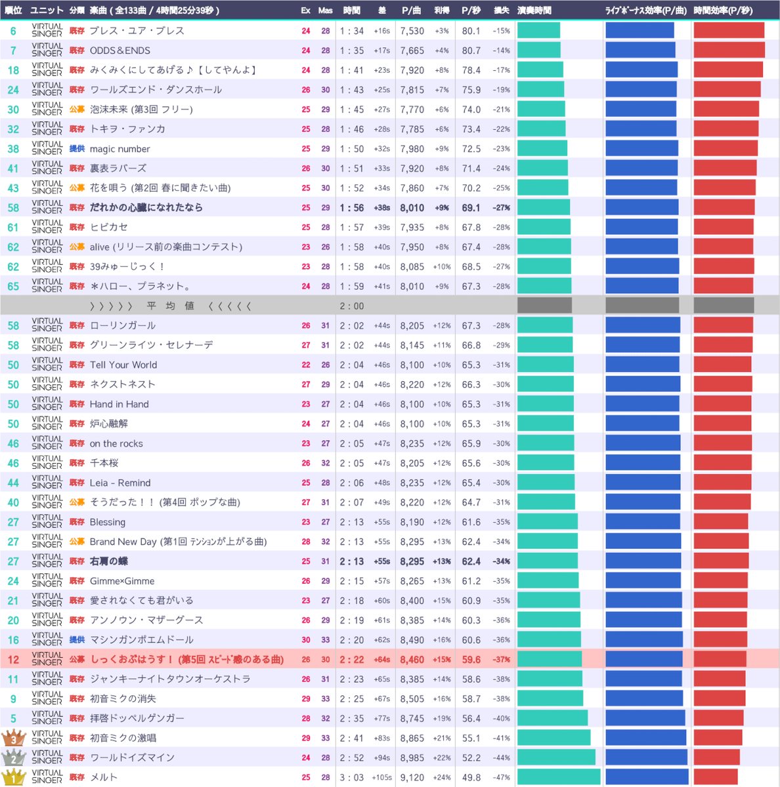Click the P/曲 column header
Screen dimensions: 780x787
[x=412, y=10]
